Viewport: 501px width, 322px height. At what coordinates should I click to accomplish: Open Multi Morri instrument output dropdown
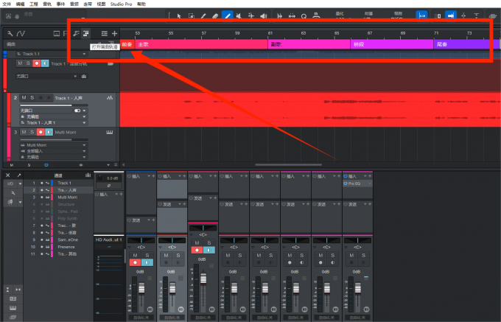(x=53, y=145)
